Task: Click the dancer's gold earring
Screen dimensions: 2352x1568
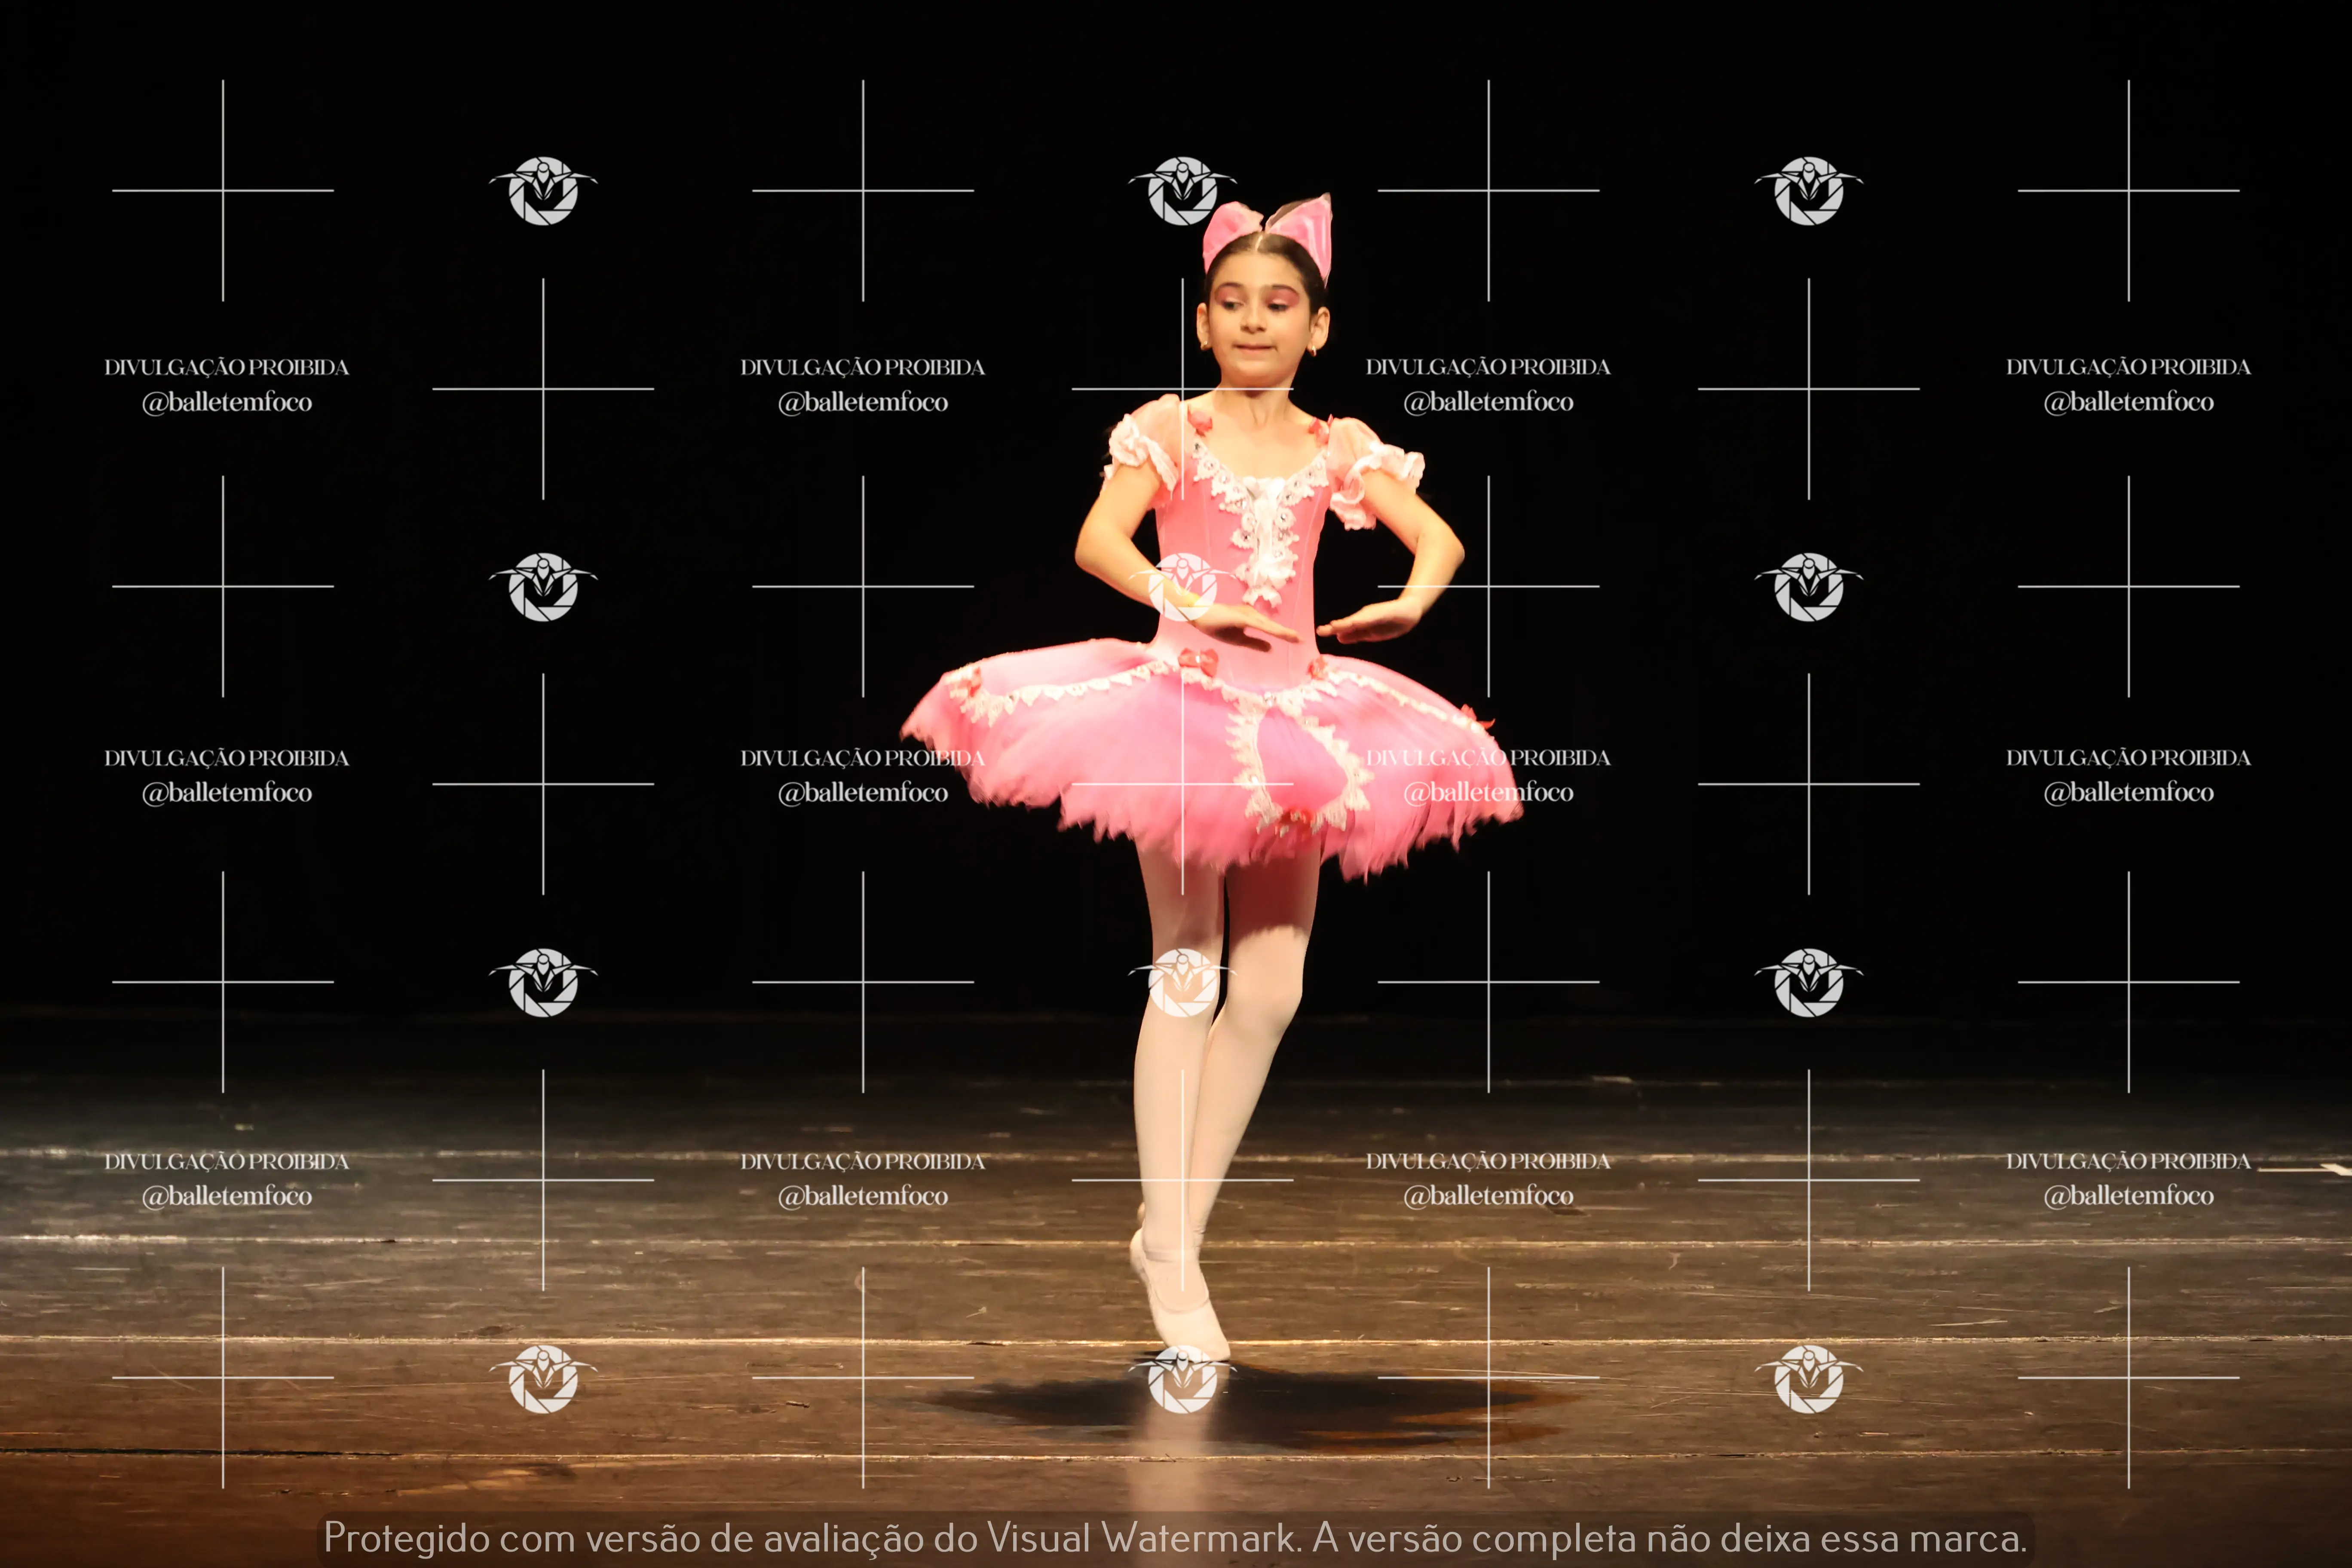Action: point(1314,349)
